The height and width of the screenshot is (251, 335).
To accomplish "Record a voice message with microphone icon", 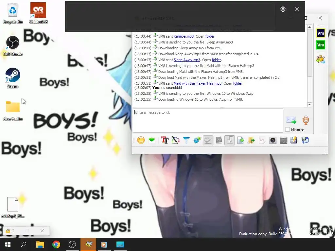I will pos(306,120).
